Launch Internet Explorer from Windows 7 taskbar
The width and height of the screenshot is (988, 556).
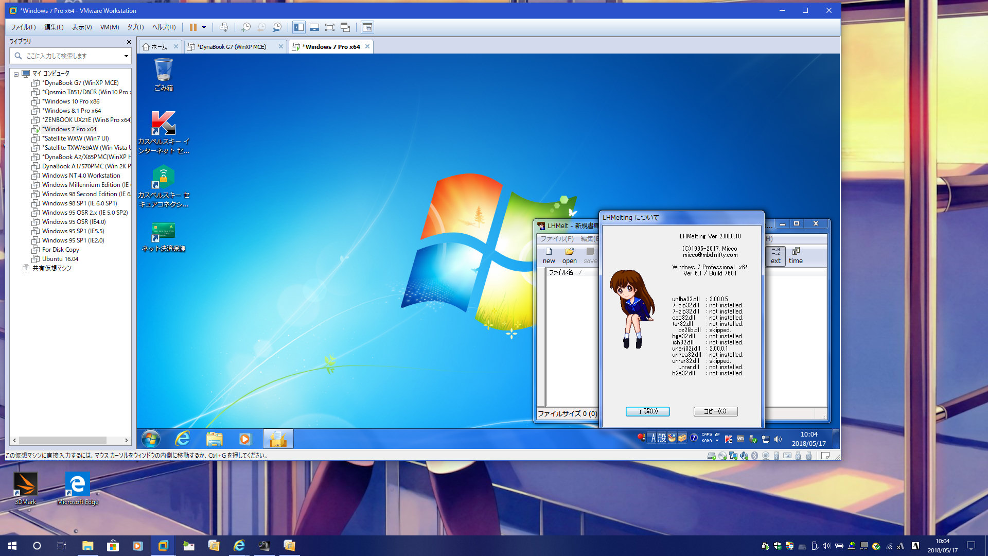(x=183, y=439)
